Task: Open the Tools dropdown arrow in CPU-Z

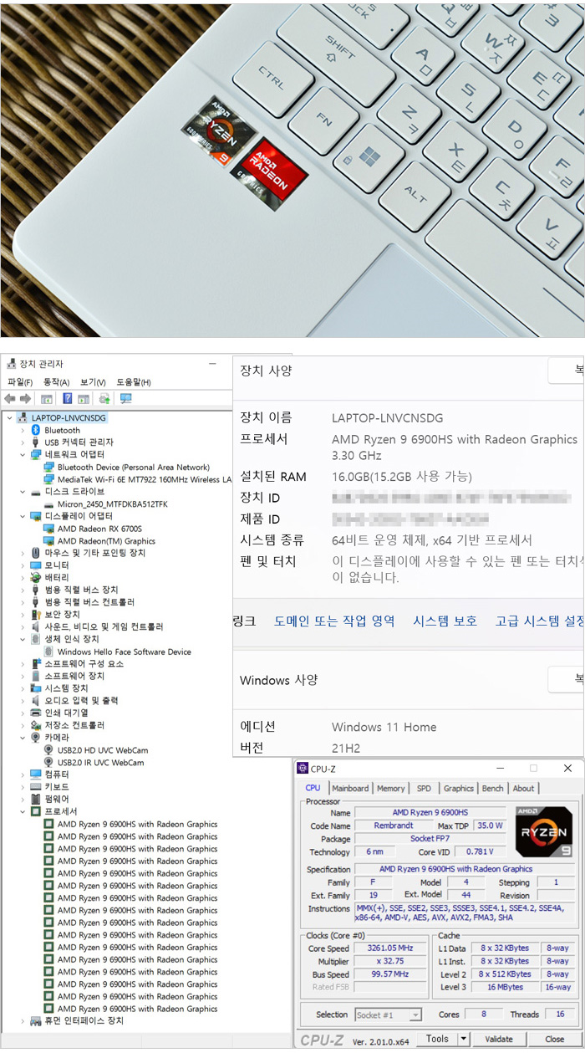Action: tap(463, 1039)
